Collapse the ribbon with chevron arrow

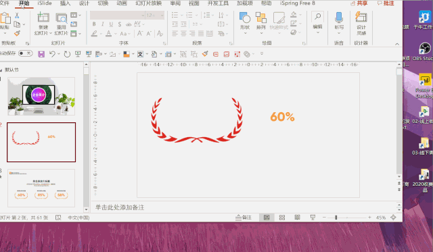[x=397, y=44]
